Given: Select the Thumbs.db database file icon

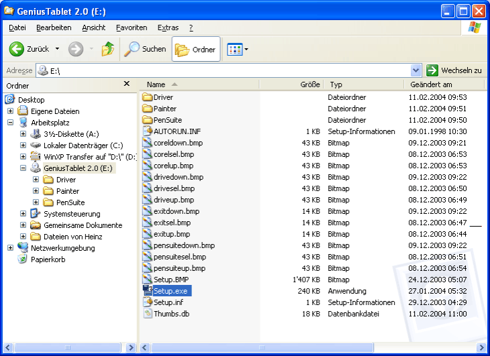Looking at the screenshot, I should click(x=147, y=313).
